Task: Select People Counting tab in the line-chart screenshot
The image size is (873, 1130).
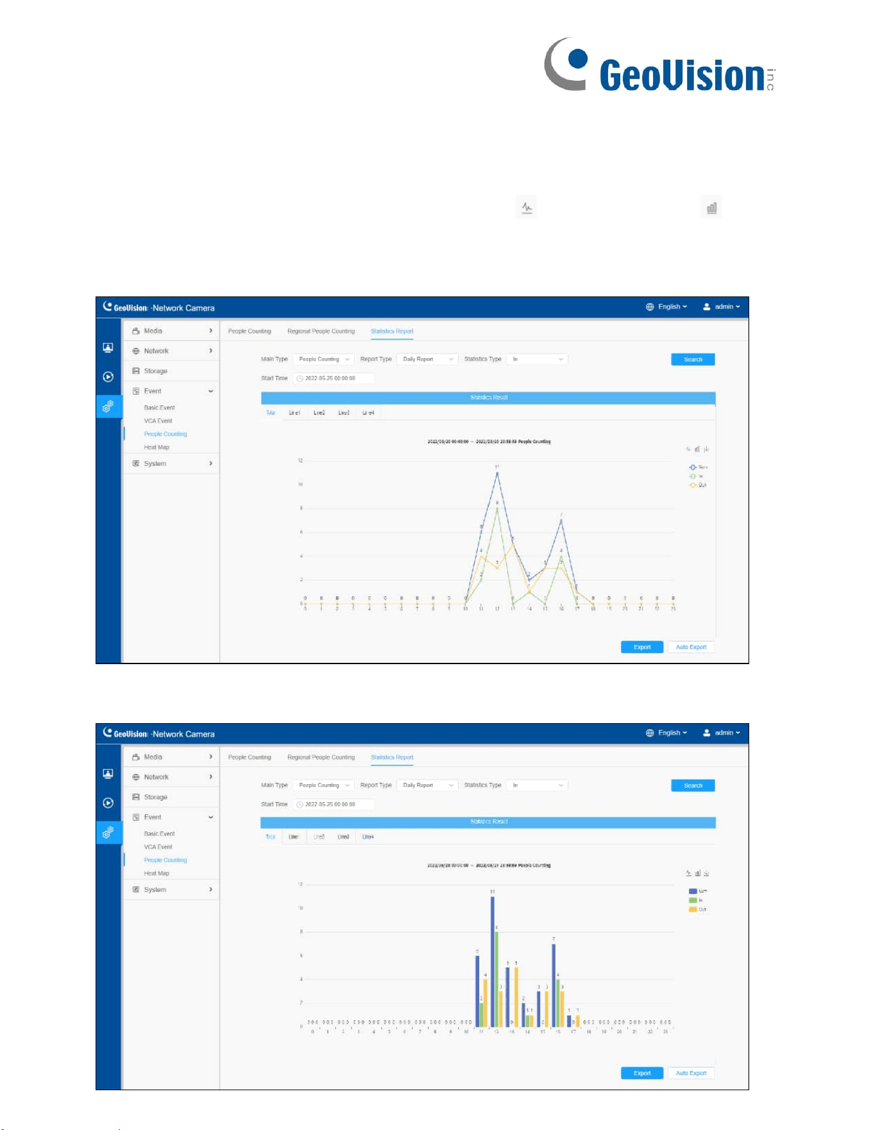Action: point(250,331)
